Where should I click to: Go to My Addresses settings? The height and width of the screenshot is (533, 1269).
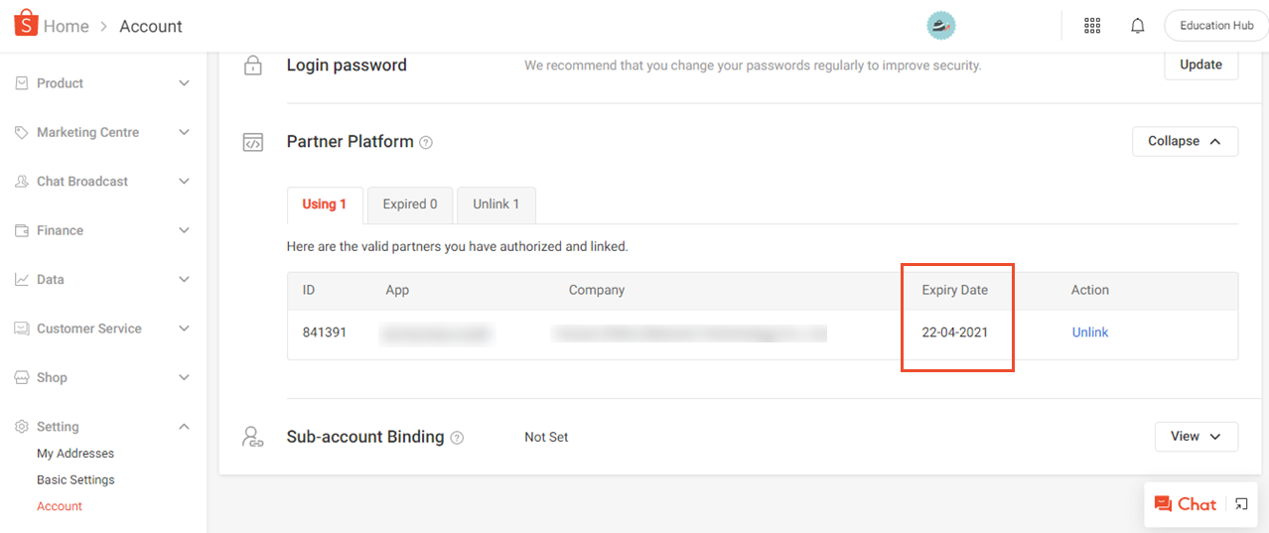(75, 454)
